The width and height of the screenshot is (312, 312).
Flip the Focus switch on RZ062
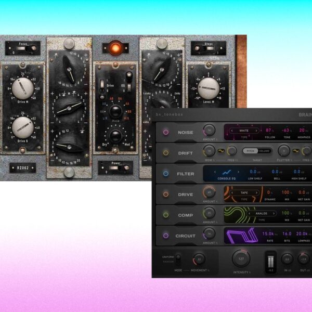tap(27, 48)
